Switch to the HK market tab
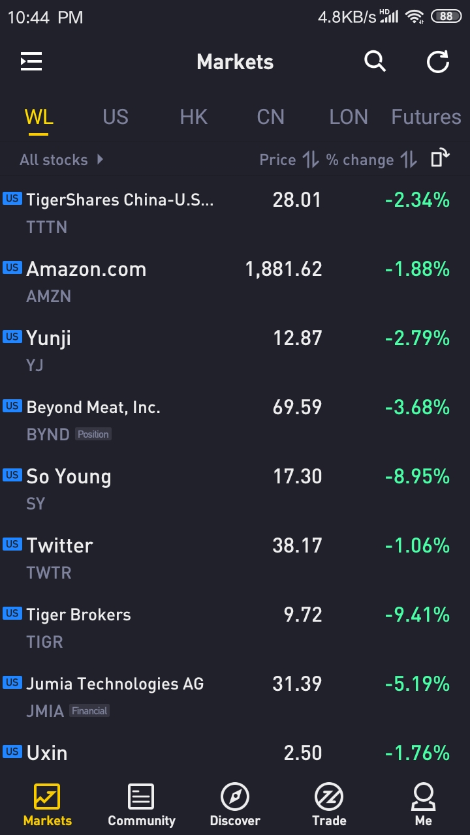 pos(193,117)
